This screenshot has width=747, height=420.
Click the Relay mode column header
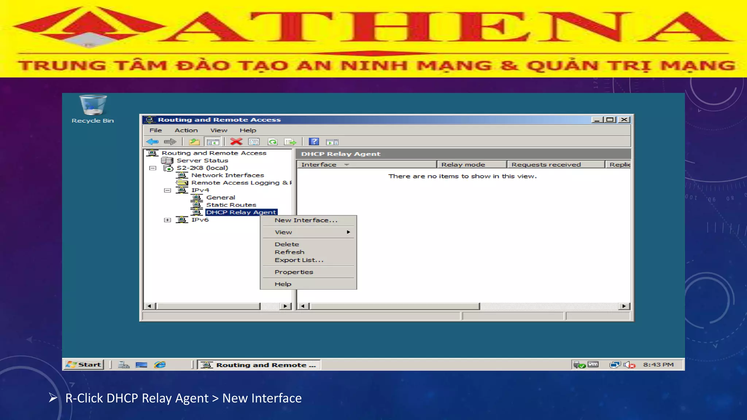pos(472,164)
